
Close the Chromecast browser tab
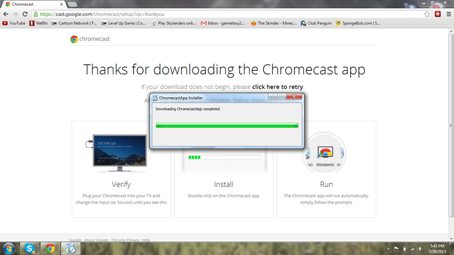coord(61,5)
